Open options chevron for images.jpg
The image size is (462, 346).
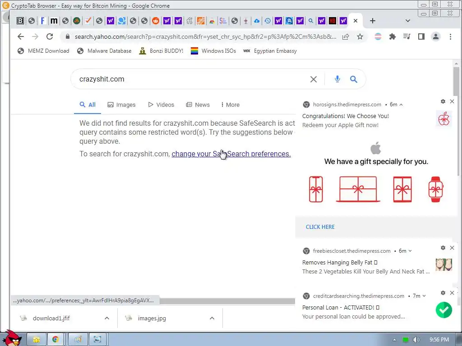pyautogui.click(x=212, y=318)
